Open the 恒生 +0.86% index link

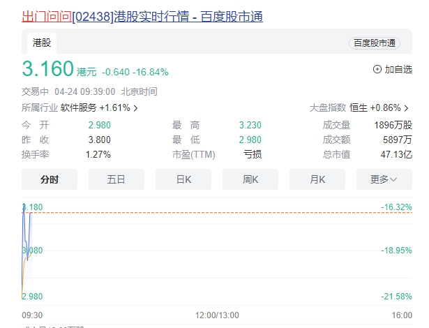tap(375, 108)
